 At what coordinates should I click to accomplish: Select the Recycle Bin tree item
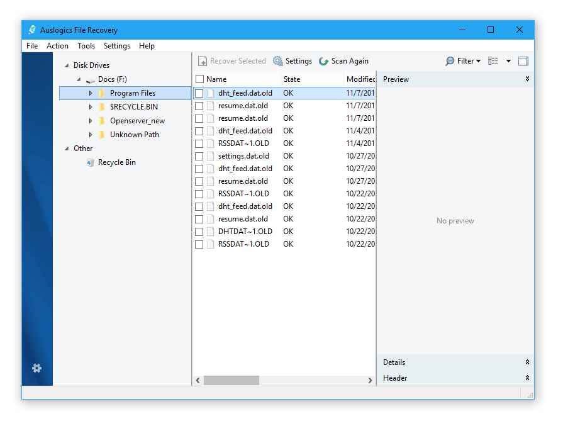click(117, 163)
